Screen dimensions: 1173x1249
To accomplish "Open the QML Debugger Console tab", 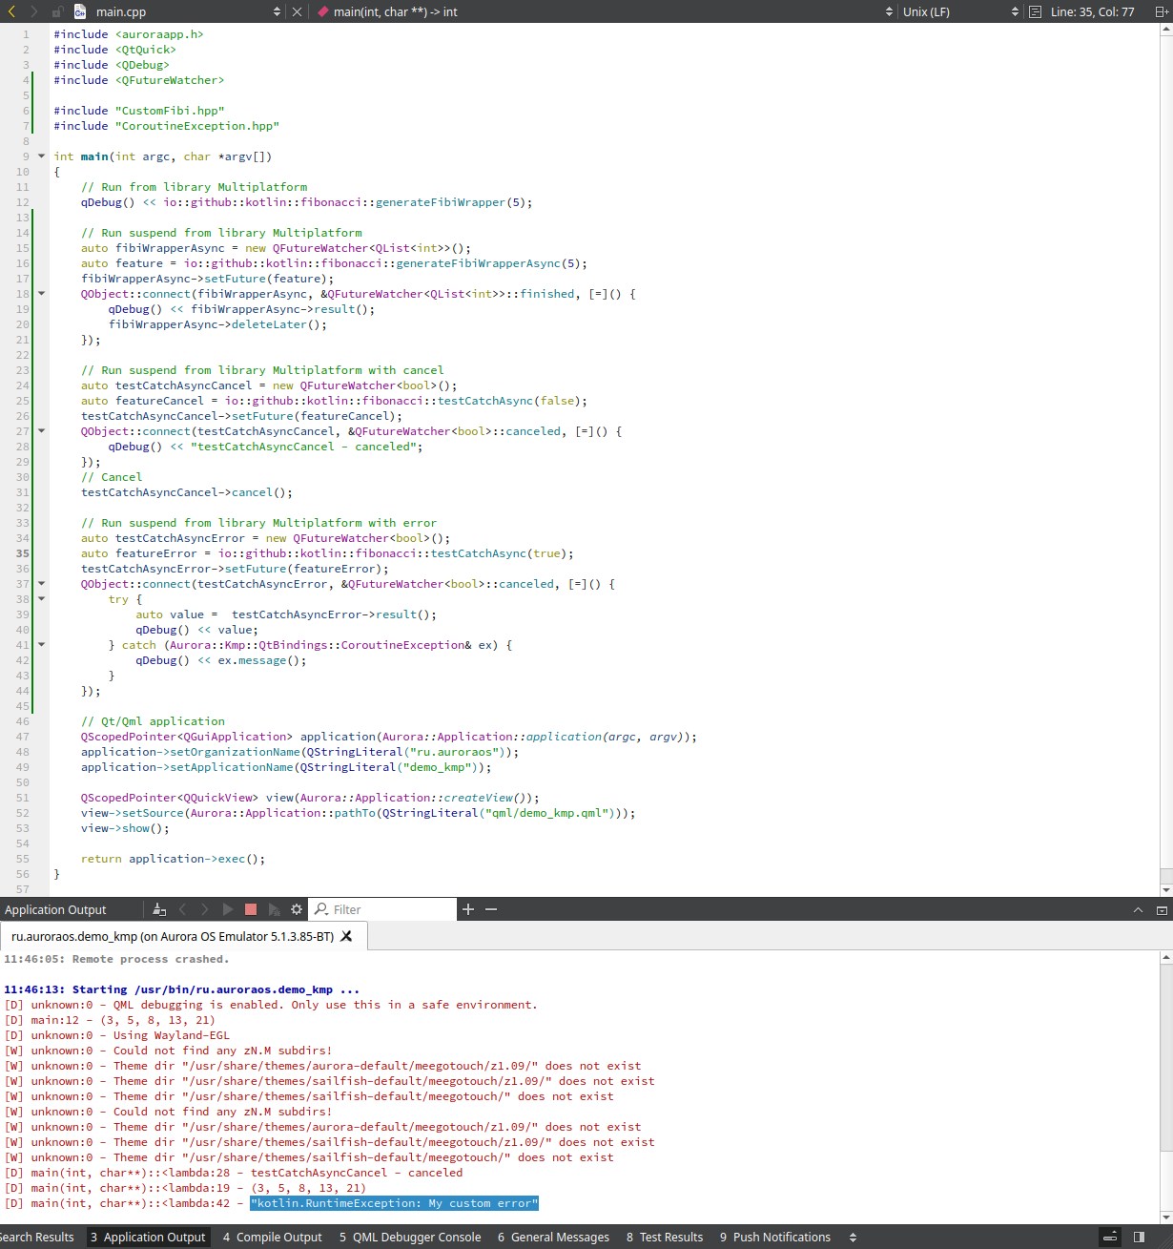I will (x=410, y=1237).
